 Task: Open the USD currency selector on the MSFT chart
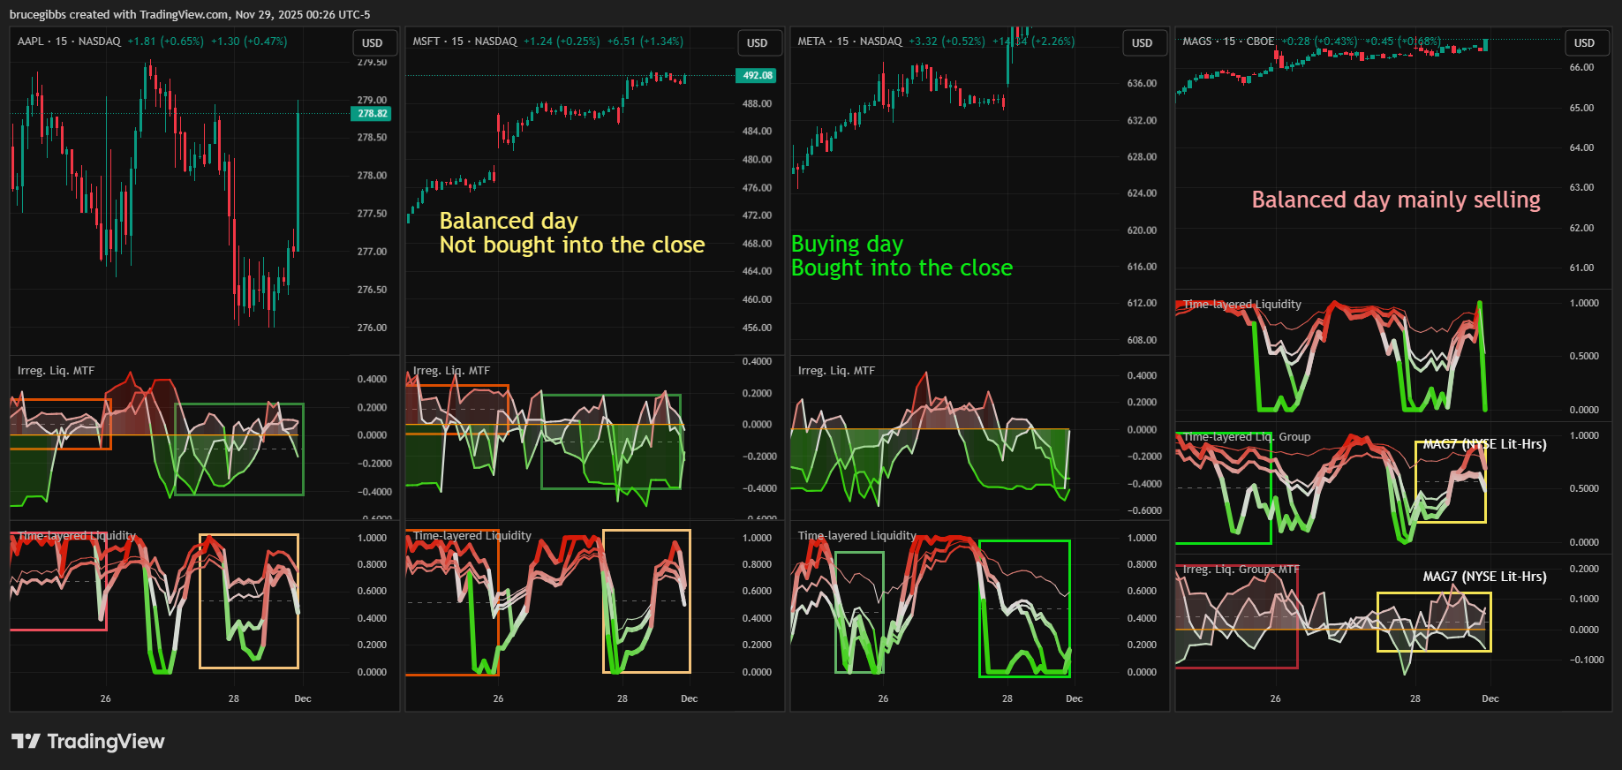[x=757, y=42]
